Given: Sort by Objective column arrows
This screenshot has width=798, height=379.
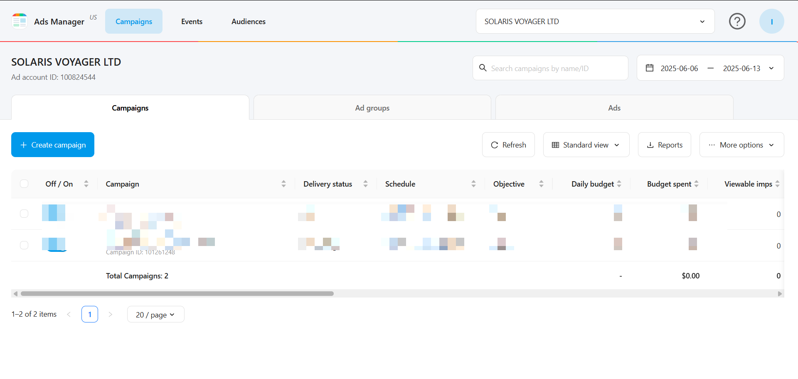Looking at the screenshot, I should [541, 184].
